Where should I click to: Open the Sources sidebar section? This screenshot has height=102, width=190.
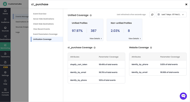[x=5, y=29]
